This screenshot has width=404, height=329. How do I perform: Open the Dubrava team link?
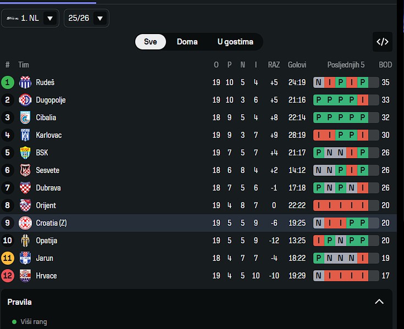click(x=48, y=188)
